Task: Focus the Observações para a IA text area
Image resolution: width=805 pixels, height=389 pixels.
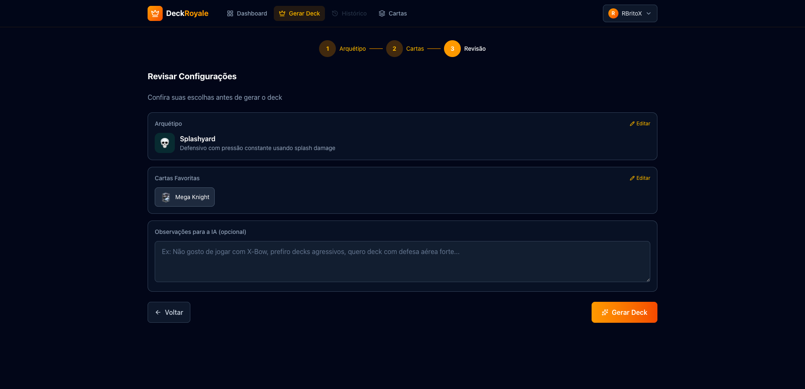Action: tap(402, 262)
